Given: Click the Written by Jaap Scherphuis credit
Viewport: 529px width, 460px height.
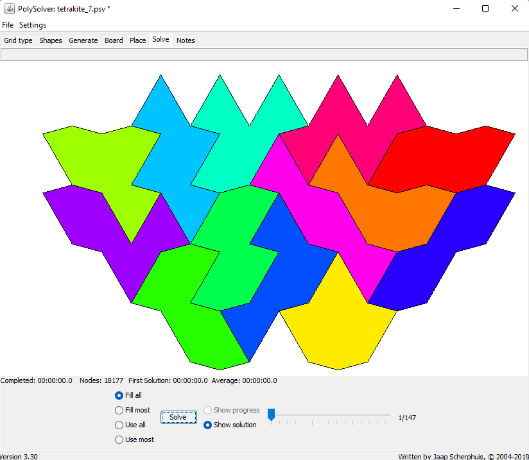Looking at the screenshot, I should (464, 457).
